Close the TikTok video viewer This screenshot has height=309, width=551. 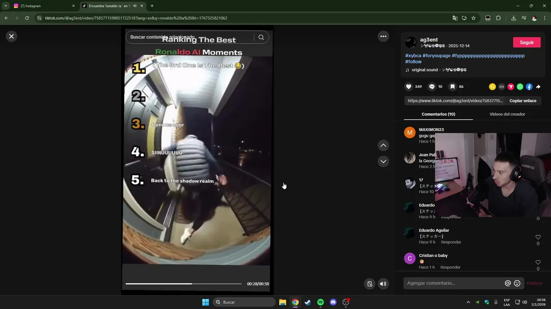(x=12, y=36)
